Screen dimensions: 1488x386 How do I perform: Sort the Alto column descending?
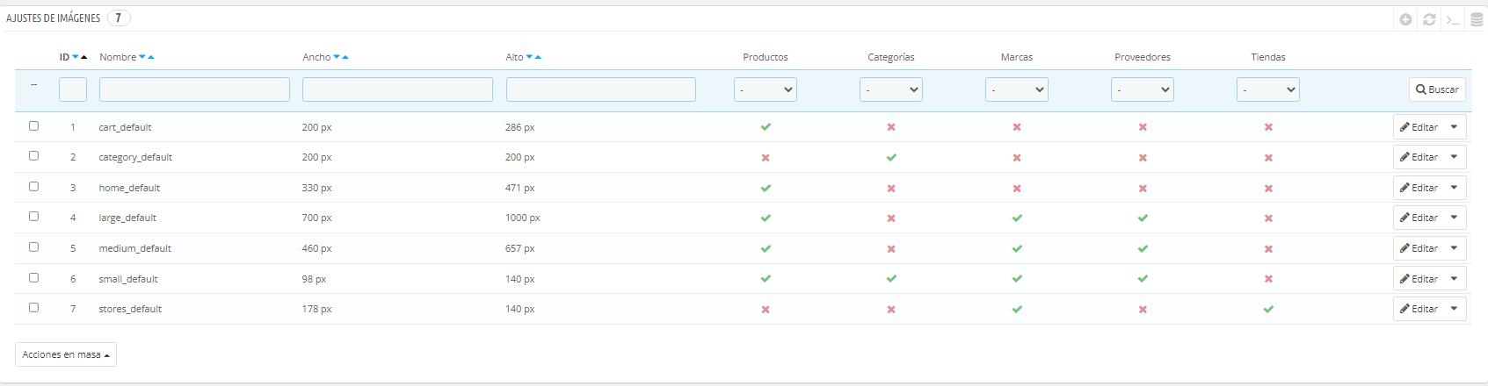point(529,57)
